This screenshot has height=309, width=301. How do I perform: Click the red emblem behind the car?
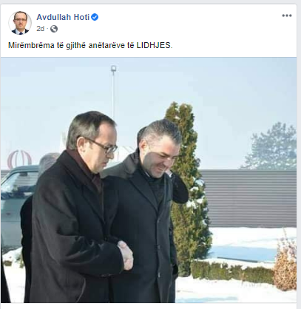tap(19, 159)
